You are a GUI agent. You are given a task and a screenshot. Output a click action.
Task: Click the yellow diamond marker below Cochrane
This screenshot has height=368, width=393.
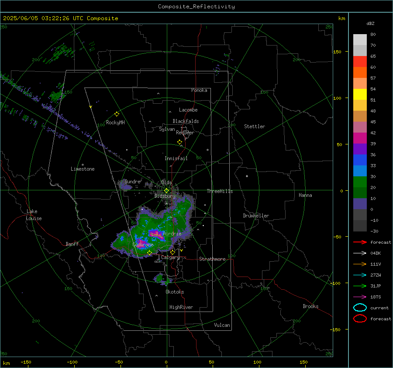click(x=149, y=253)
